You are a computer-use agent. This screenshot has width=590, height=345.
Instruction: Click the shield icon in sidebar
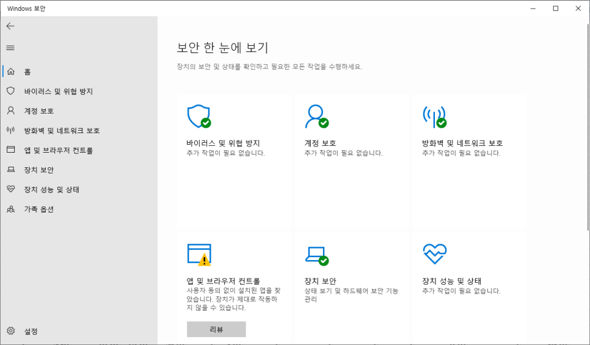click(x=11, y=91)
